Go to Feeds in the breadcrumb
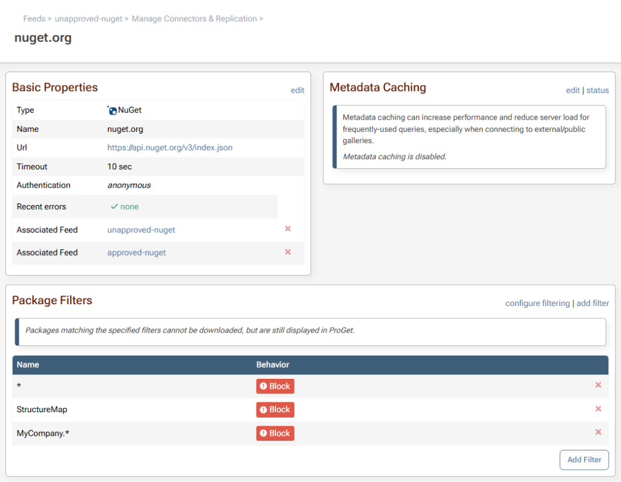The image size is (621, 482). (34, 19)
